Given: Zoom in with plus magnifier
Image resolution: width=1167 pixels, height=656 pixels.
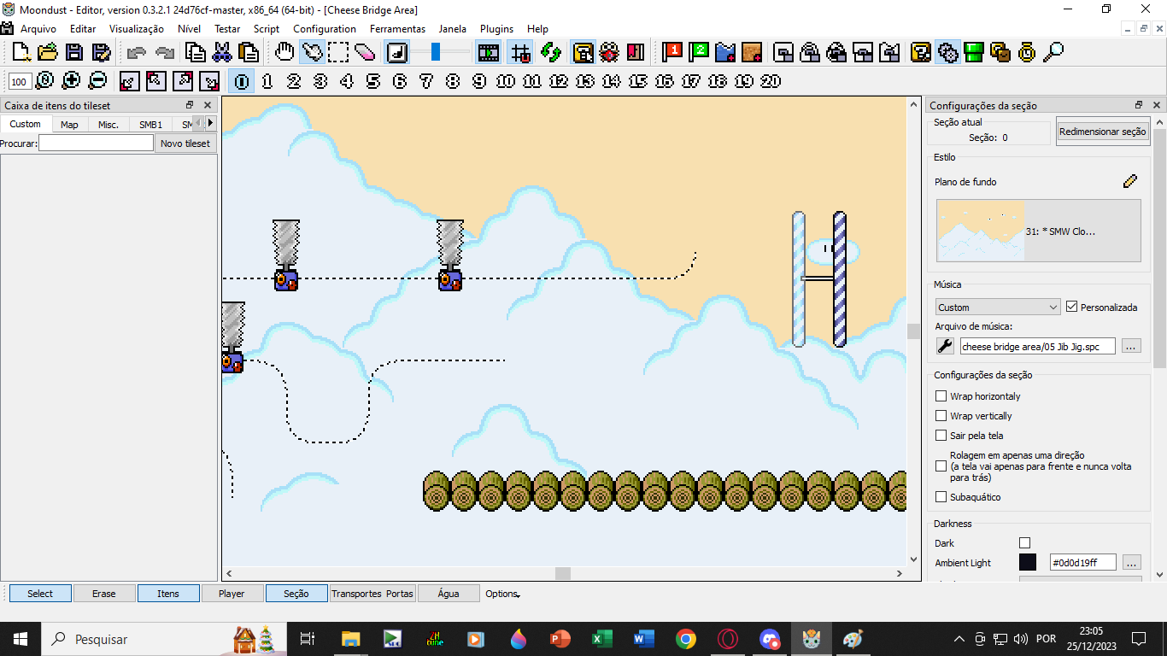Looking at the screenshot, I should click(x=71, y=81).
